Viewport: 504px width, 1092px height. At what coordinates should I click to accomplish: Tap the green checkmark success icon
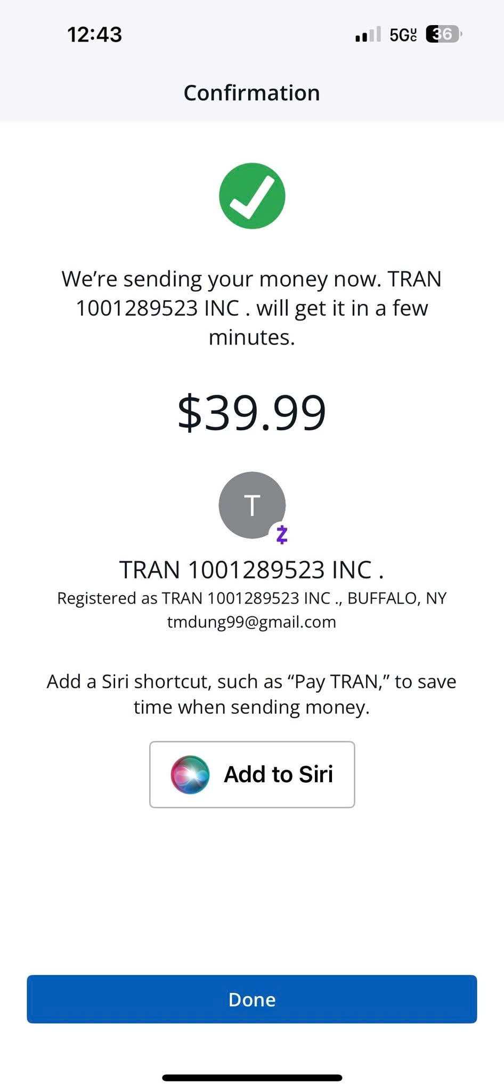[252, 196]
